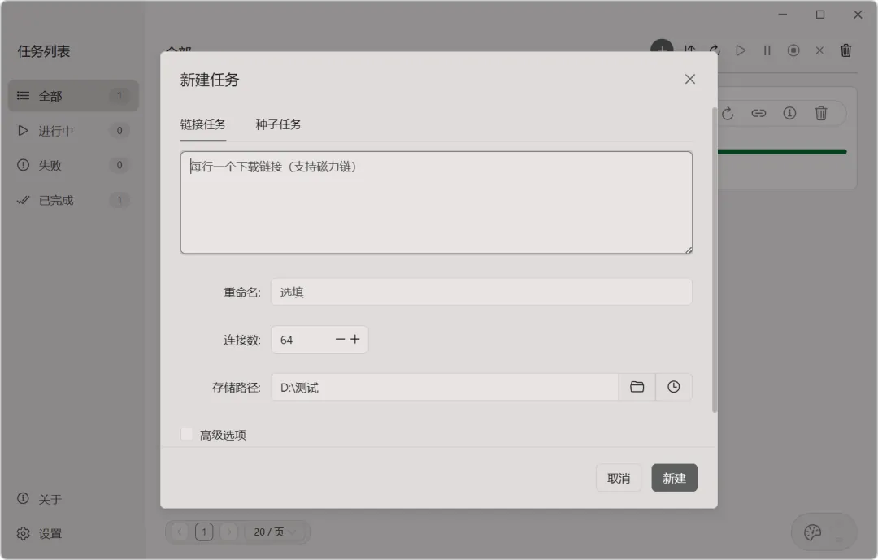The image size is (878, 560).
Task: Click the 连接数 value field showing 64
Action: click(302, 340)
